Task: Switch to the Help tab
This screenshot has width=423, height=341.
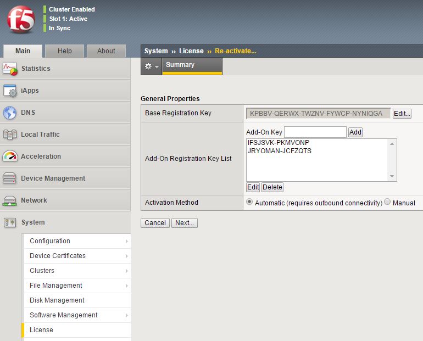Action: 65,51
